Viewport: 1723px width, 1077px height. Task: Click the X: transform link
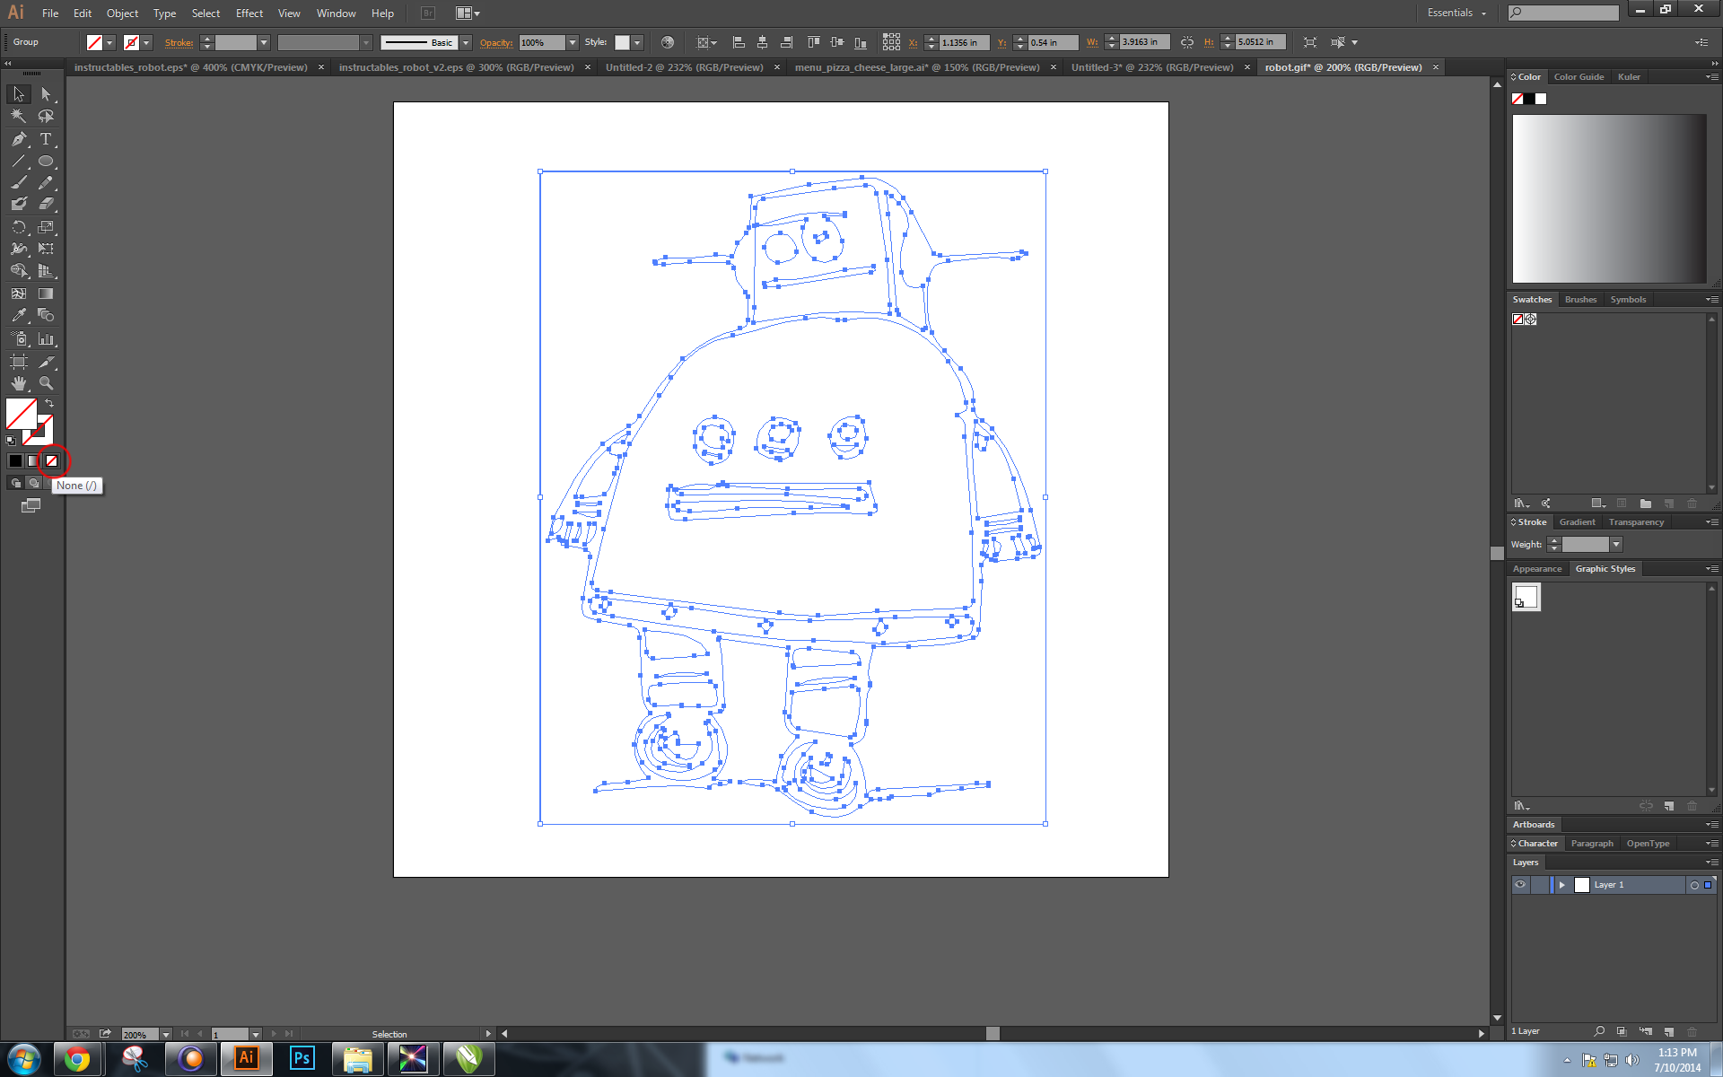click(x=913, y=42)
